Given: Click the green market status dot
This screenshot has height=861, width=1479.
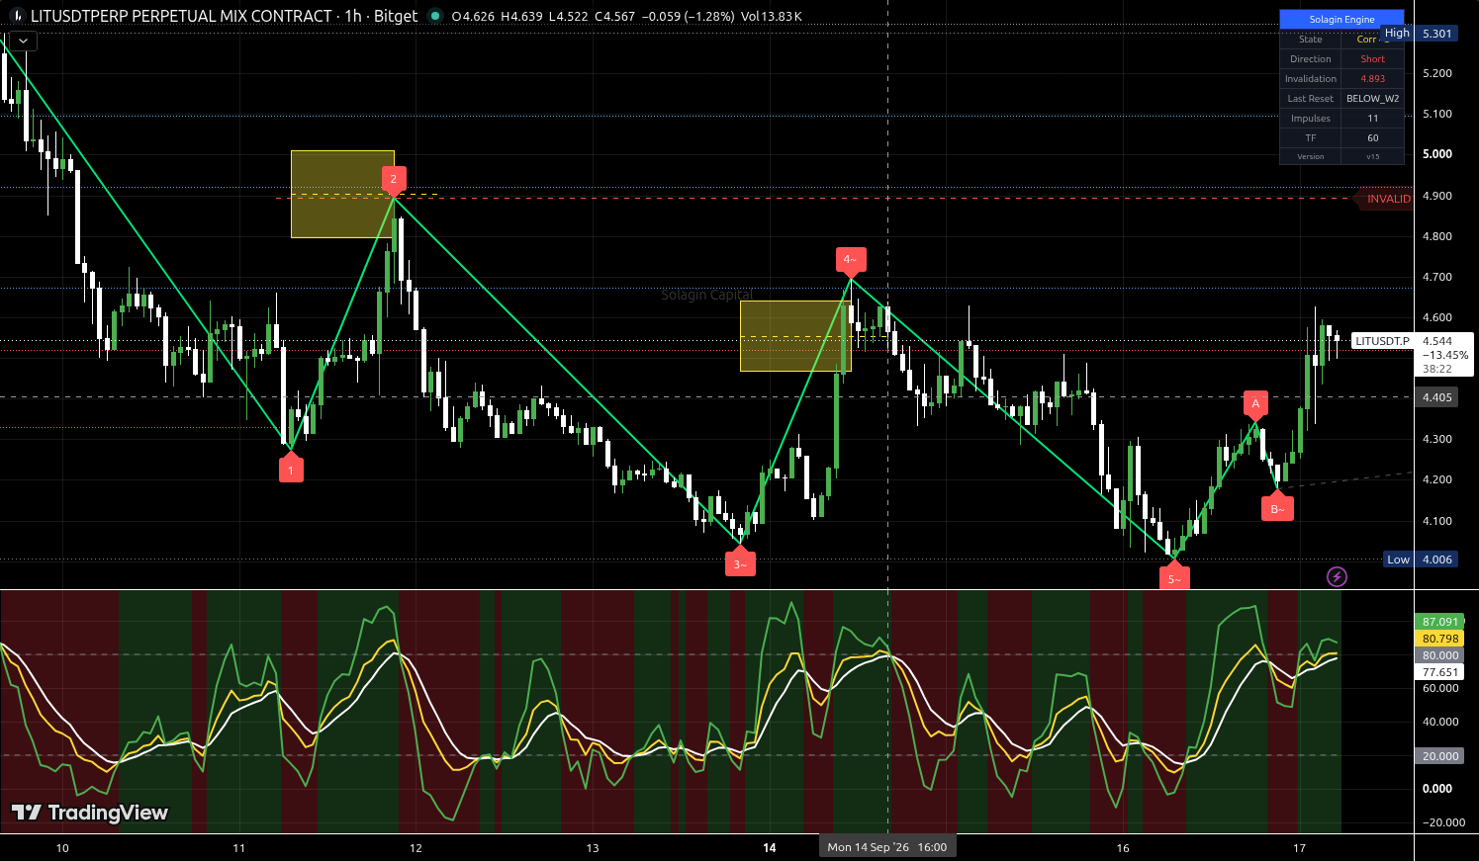Looking at the screenshot, I should [x=435, y=16].
